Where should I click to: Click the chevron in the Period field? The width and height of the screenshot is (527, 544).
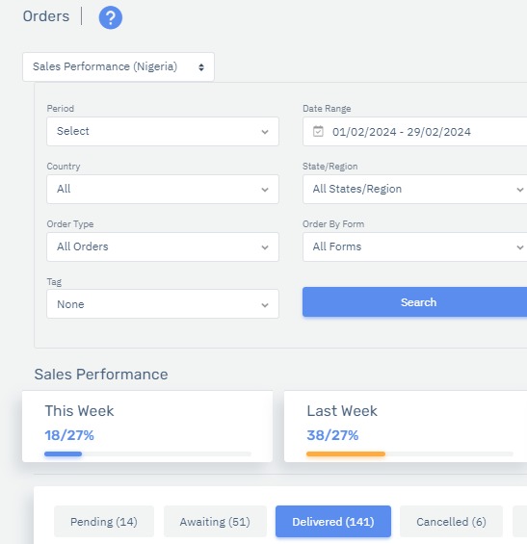click(x=265, y=132)
